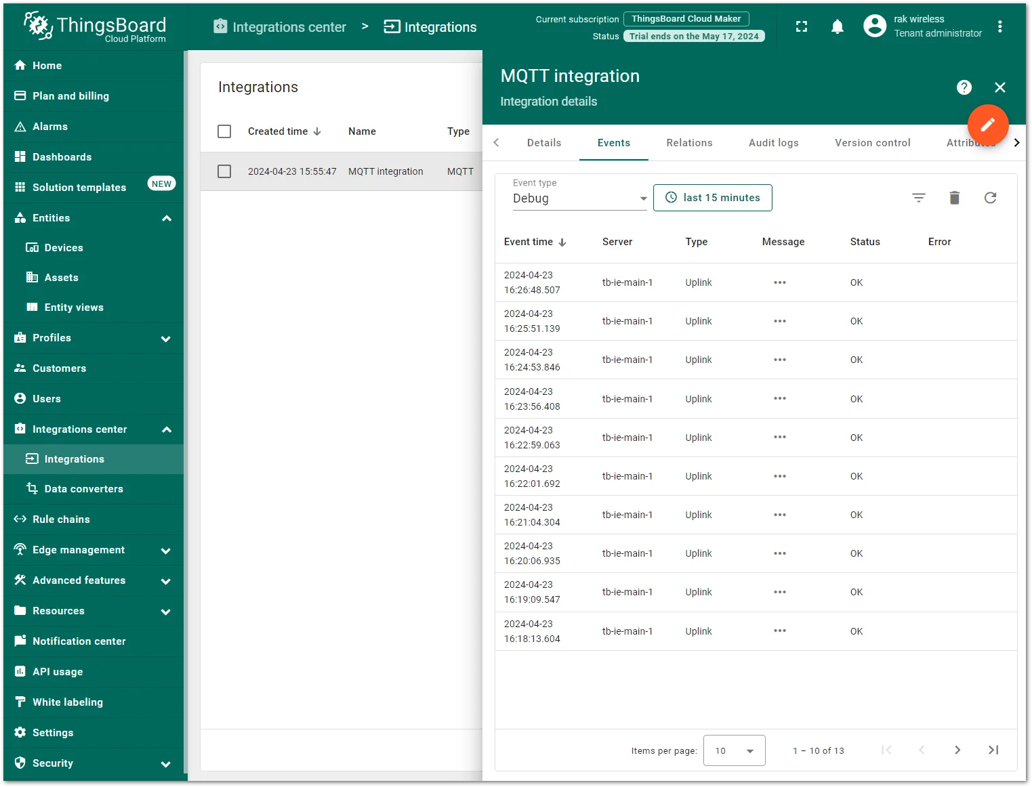Screen dimensions: 1032x787
Task: Open Solution templates page
Action: [94, 188]
